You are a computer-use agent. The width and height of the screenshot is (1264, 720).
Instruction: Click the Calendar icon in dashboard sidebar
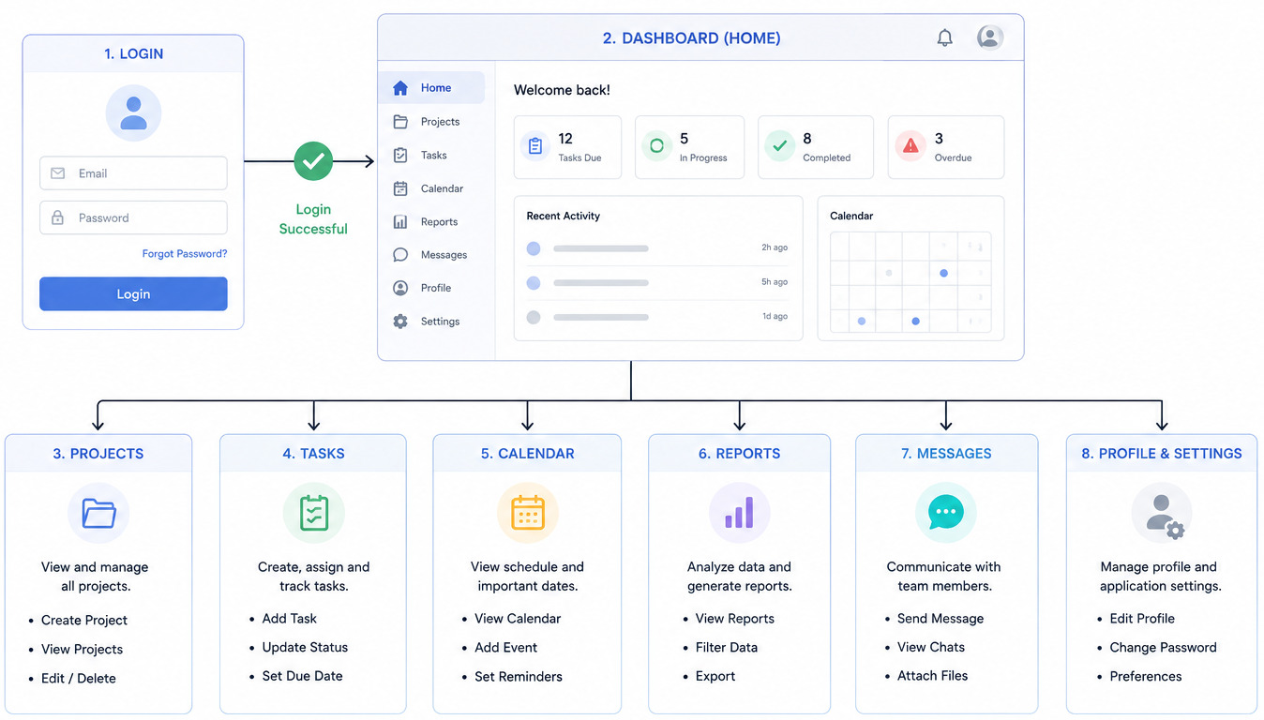point(400,188)
